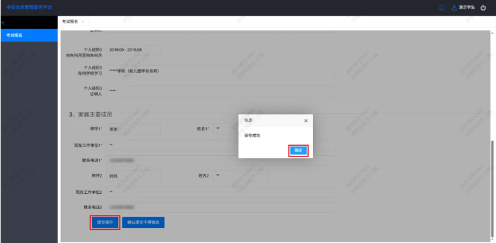
Task: Click the 个人经历3 在何学校学习 school name field
Action: pyautogui.click(x=220, y=71)
